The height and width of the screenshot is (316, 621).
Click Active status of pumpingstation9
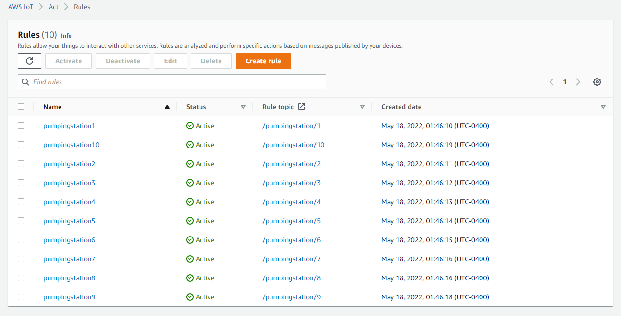point(200,297)
